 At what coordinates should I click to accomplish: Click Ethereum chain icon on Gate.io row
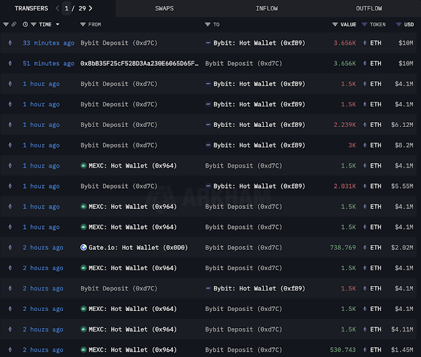click(11, 247)
